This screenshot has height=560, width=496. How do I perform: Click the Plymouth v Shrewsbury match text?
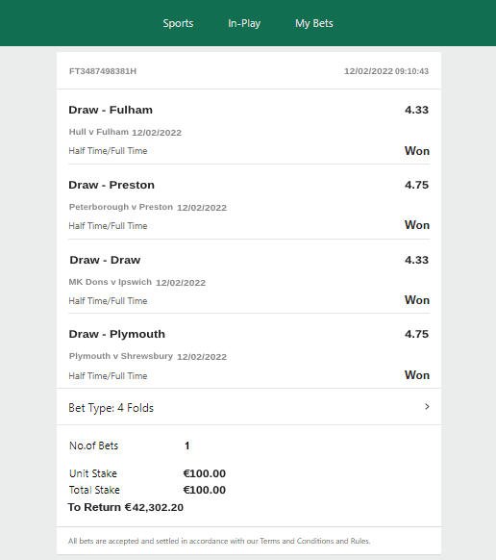coord(120,356)
